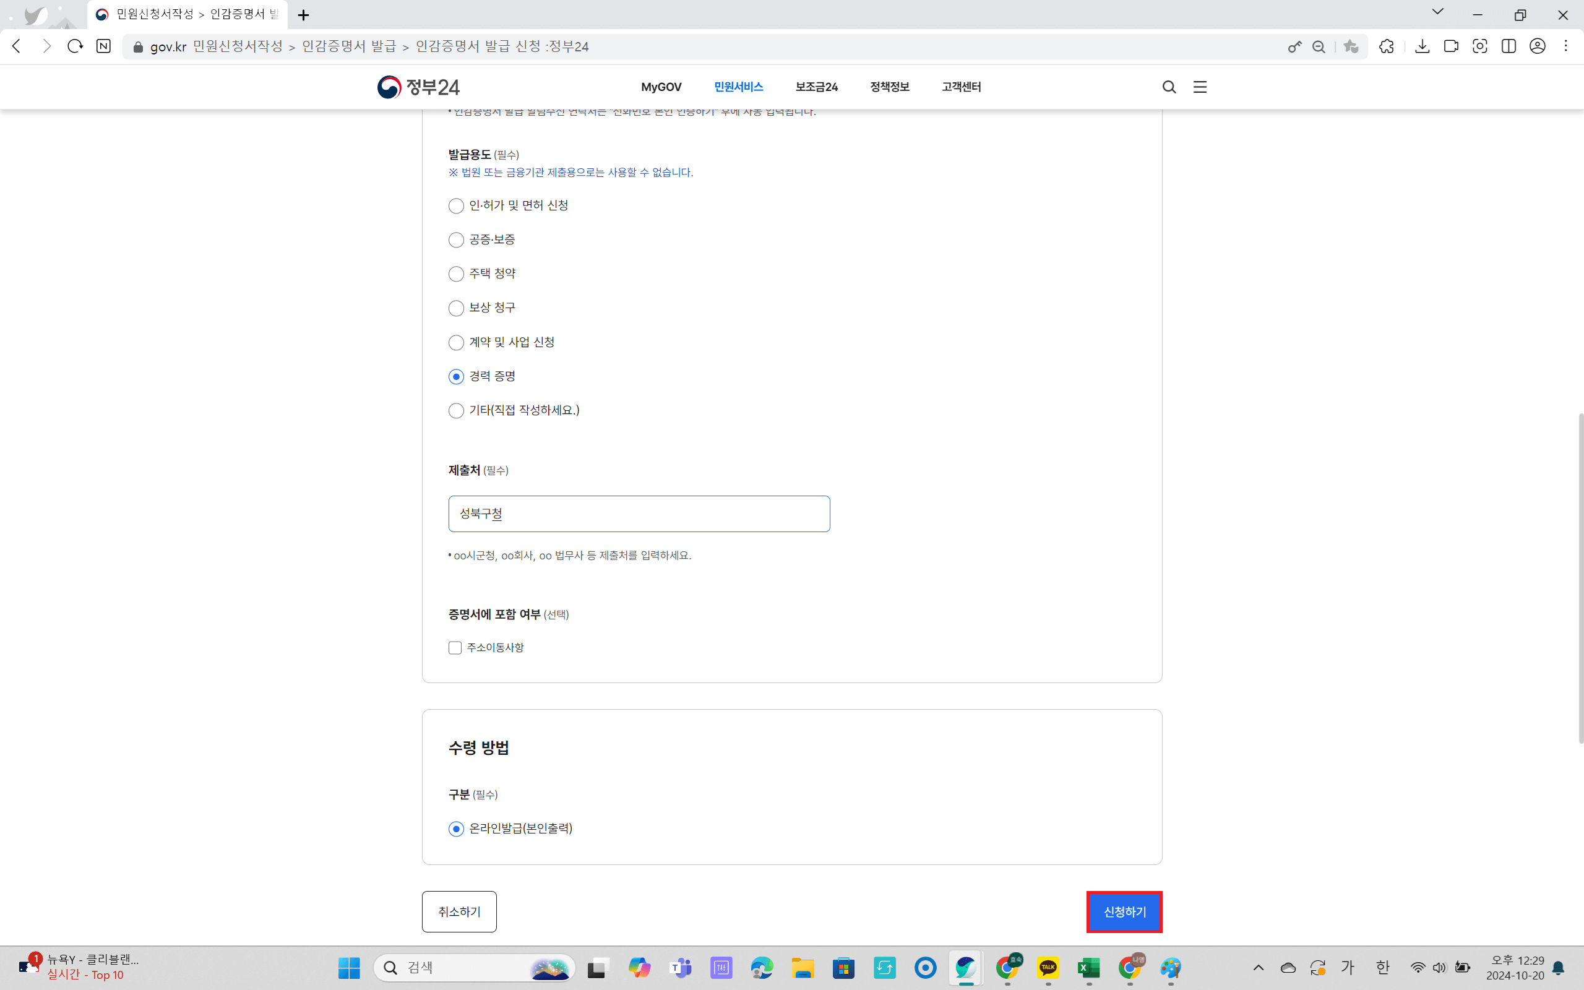Select the 기타(직접 작성하세요.) option
The height and width of the screenshot is (990, 1584).
[456, 410]
